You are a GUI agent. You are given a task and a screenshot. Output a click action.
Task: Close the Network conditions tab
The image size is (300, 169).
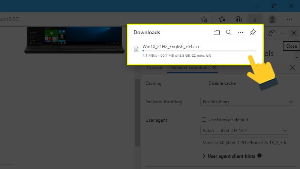tap(214, 68)
